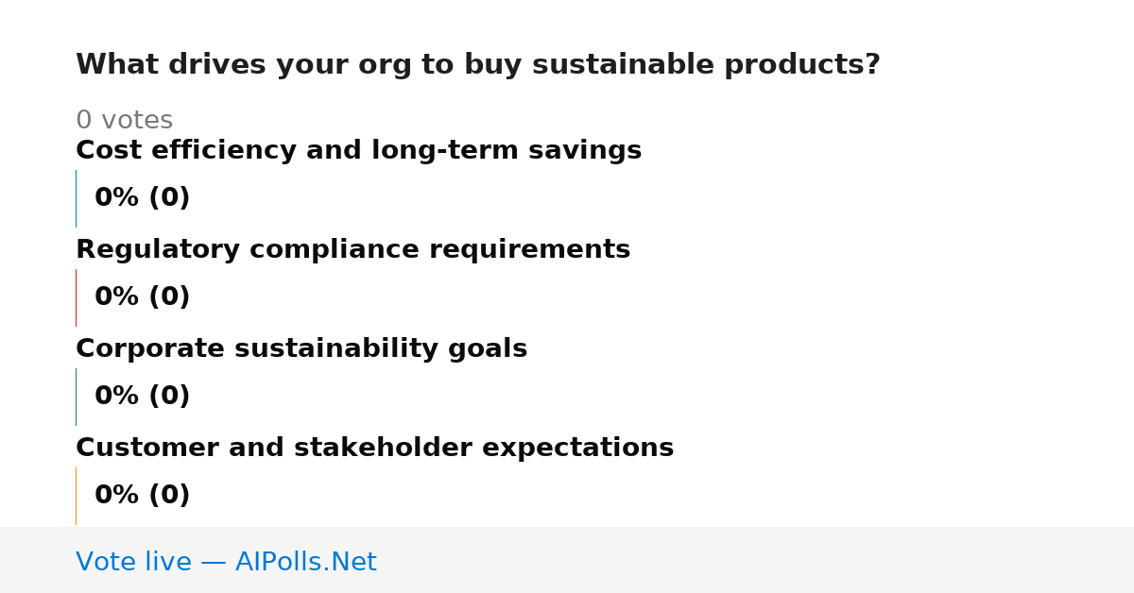Pick 'Corporate sustainability goals' option
This screenshot has width=1134, height=593.
[x=301, y=349]
